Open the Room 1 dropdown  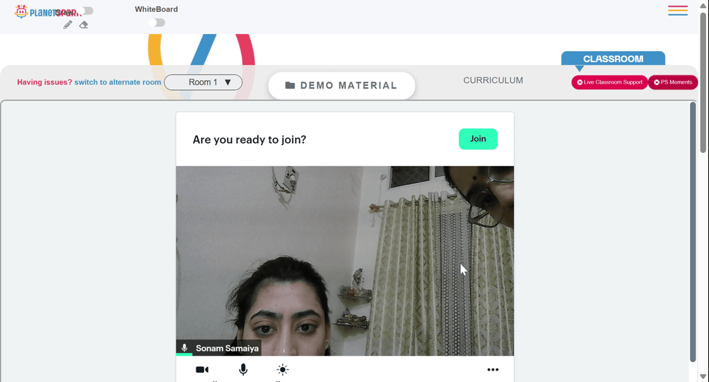pos(203,82)
